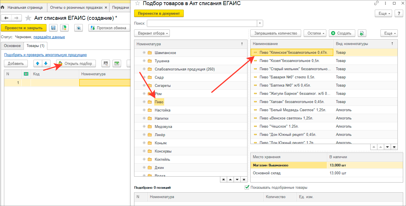Click Перенести в документ button
Viewport: 406px width, 206px height.
[159, 13]
